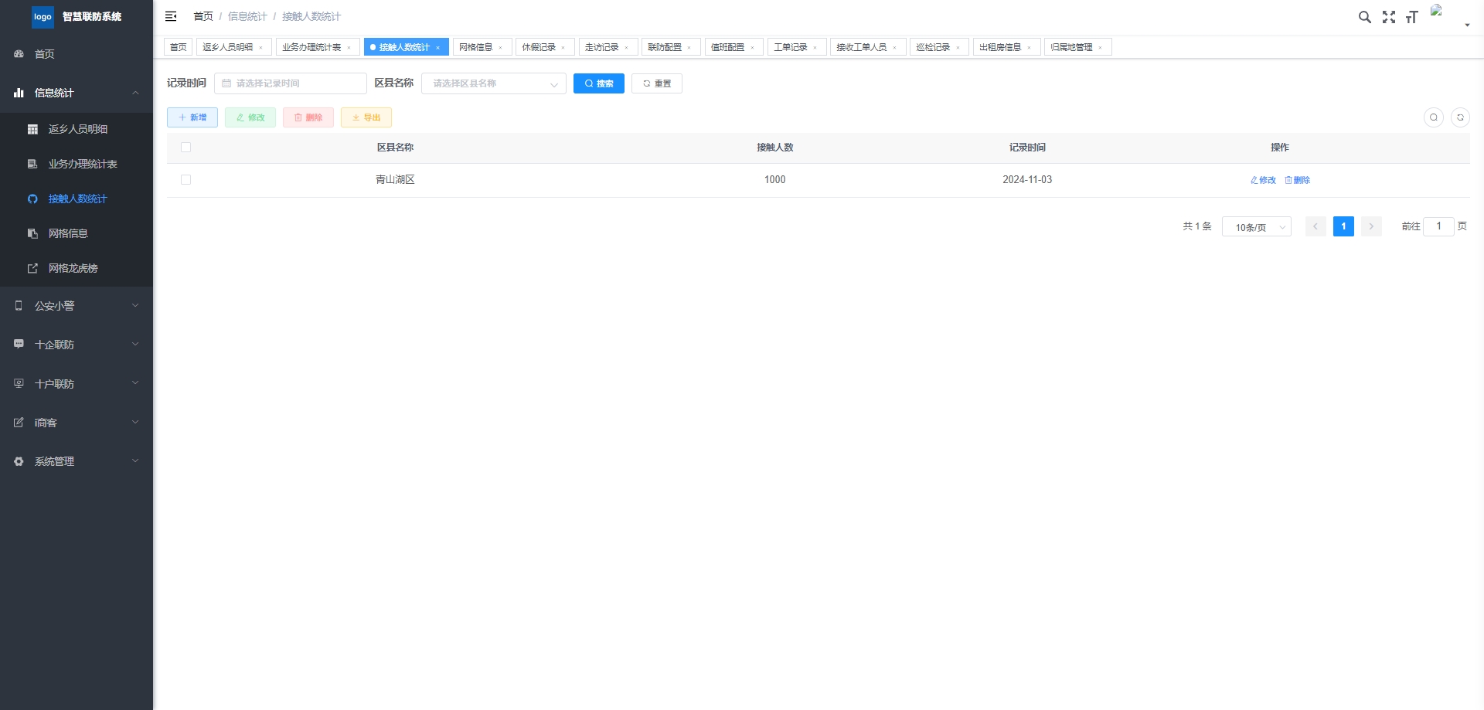
Task: Close the 业务办理统计表 tab
Action: (x=349, y=48)
